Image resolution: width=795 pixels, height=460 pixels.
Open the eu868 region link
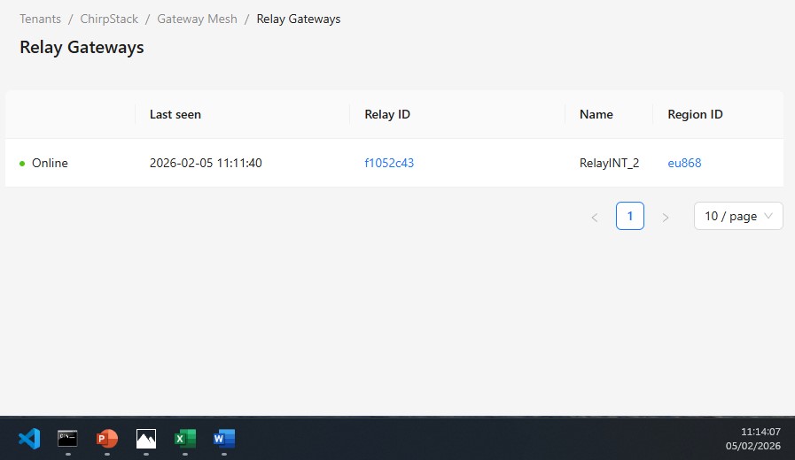(684, 164)
